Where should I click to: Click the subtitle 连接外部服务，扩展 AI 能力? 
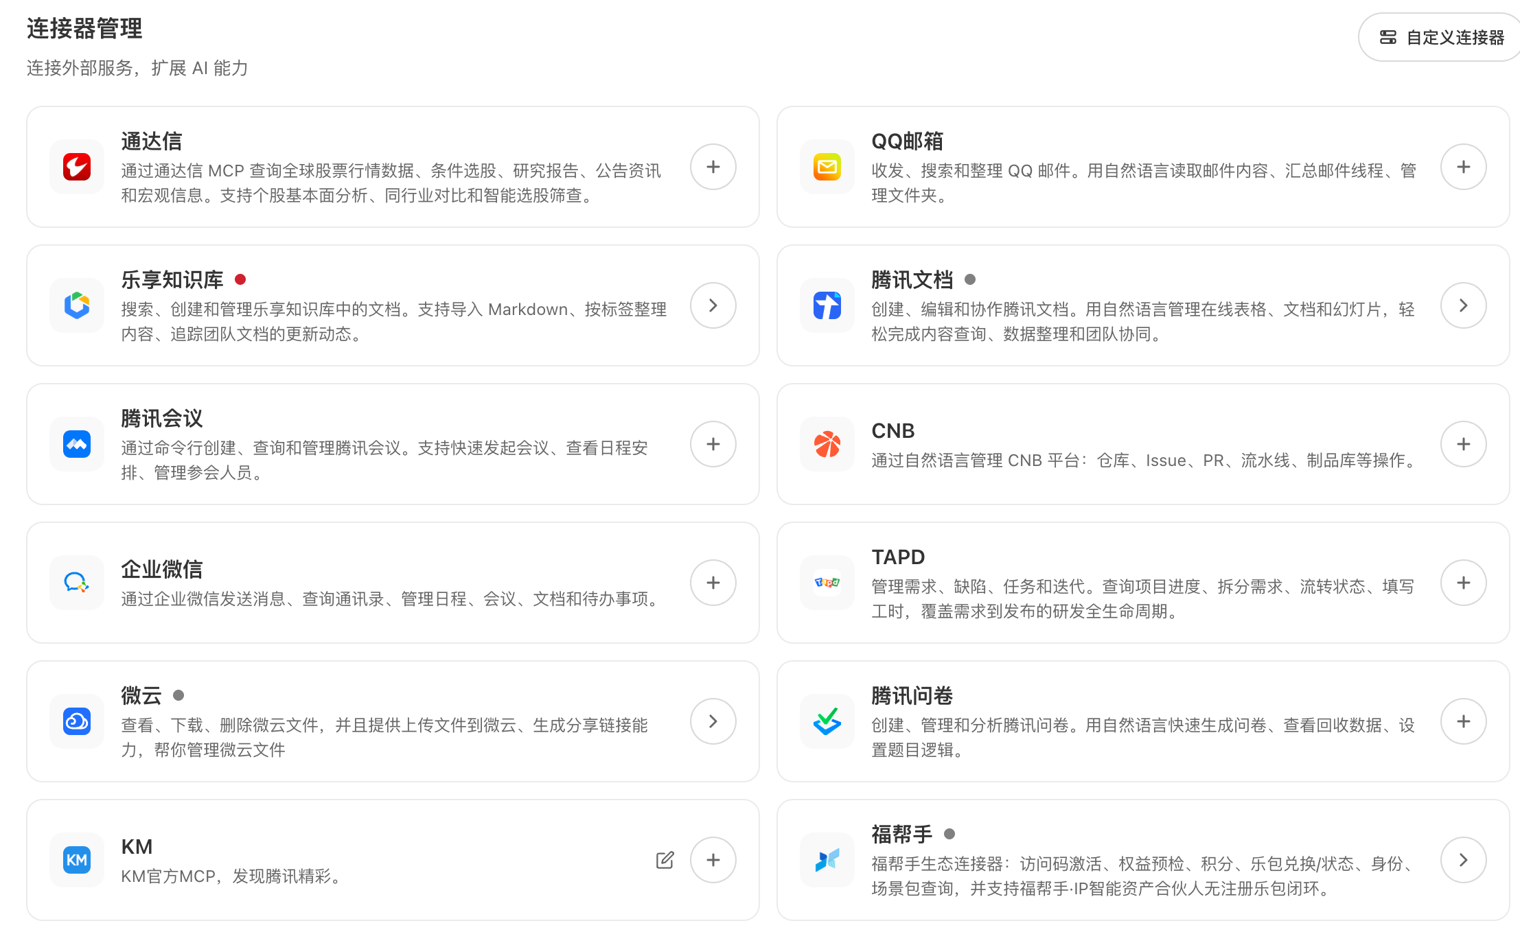coord(137,68)
